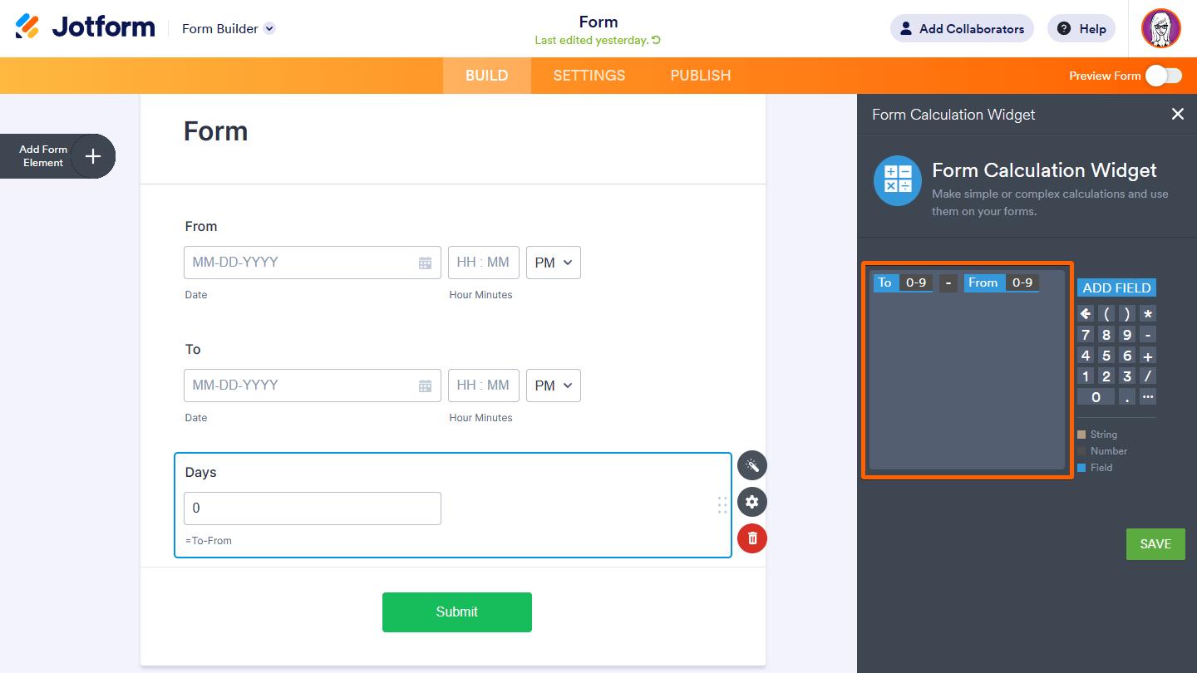Image resolution: width=1197 pixels, height=673 pixels.
Task: Click keypad number 8
Action: click(x=1106, y=335)
